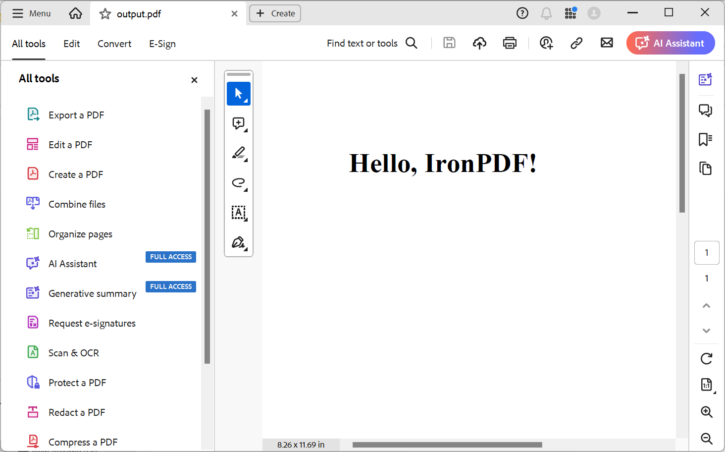
Task: Open the Generative summary panel
Action: [x=705, y=79]
